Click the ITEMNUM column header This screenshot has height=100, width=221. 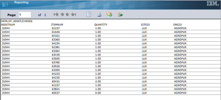click(x=57, y=25)
